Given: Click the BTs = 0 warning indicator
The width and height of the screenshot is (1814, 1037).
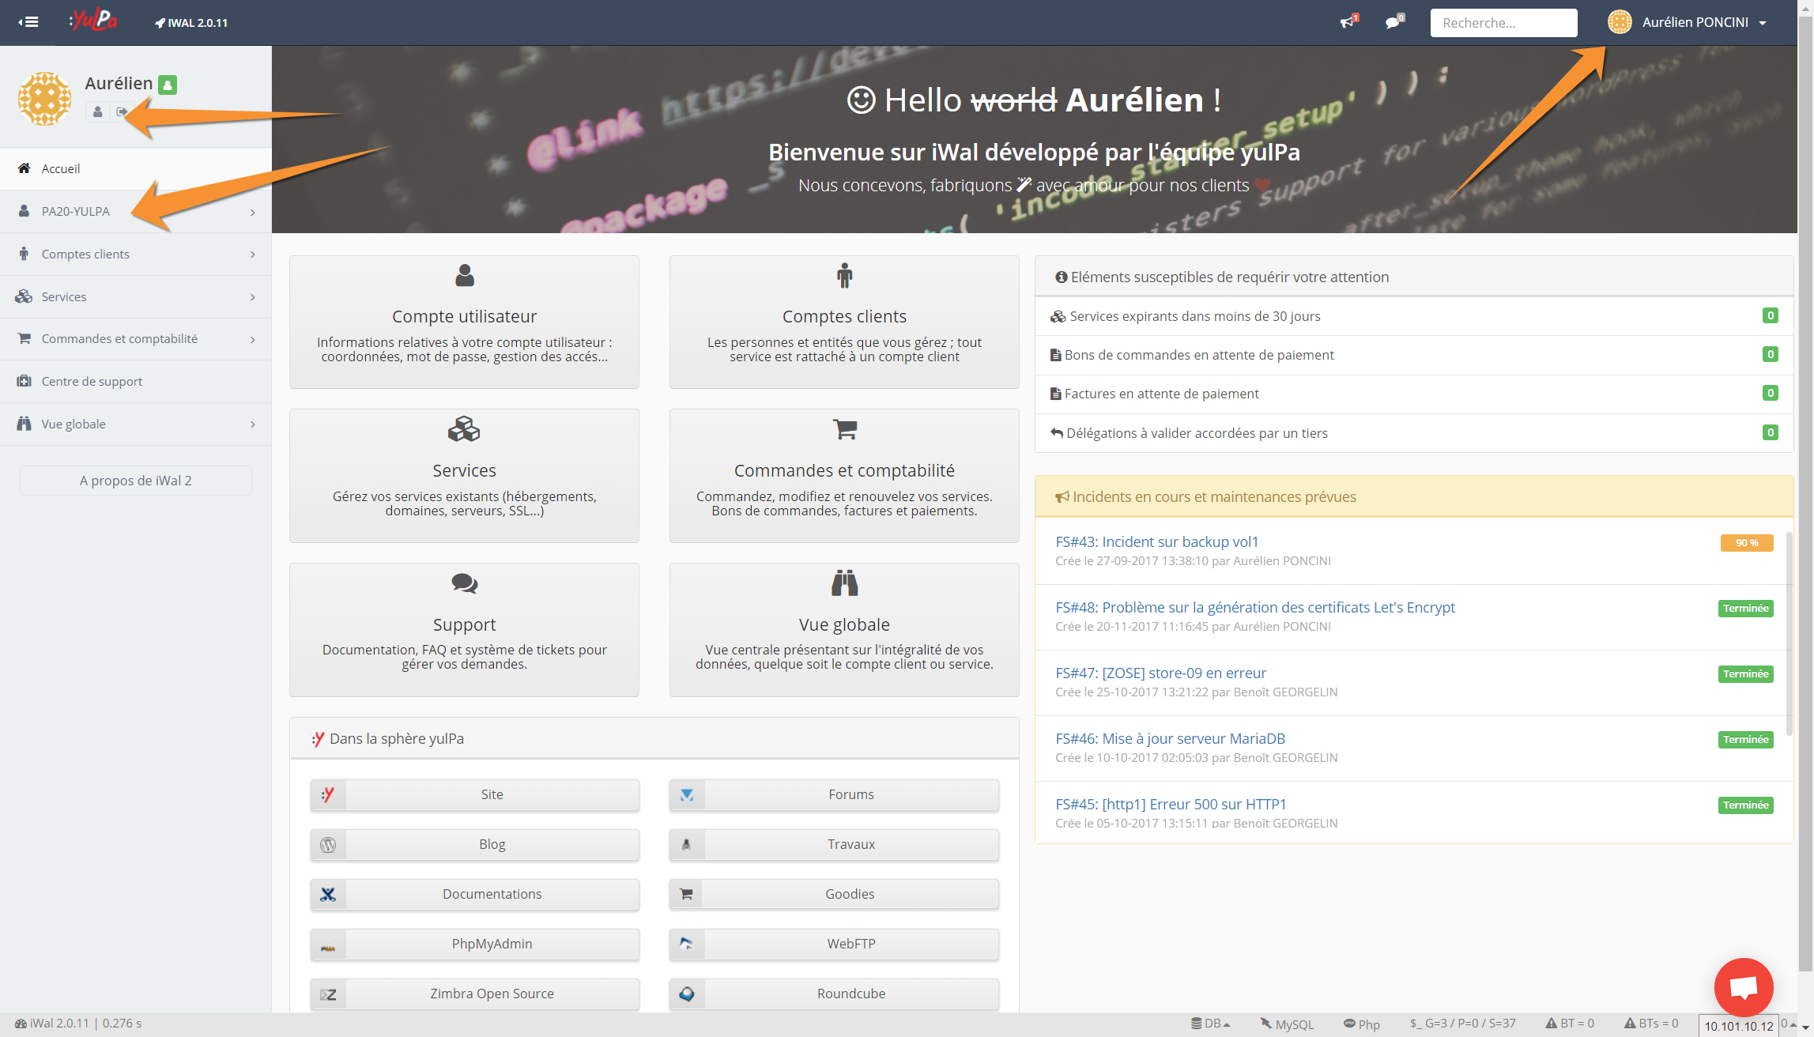Looking at the screenshot, I should pyautogui.click(x=1650, y=1024).
